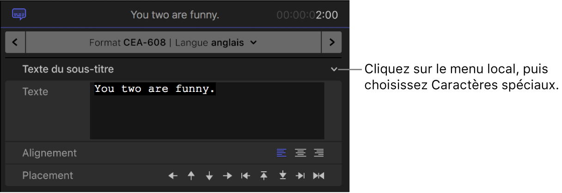This screenshot has width=562, height=193.
Task: Center caption horizontally with placement icon
Action: coord(318,175)
